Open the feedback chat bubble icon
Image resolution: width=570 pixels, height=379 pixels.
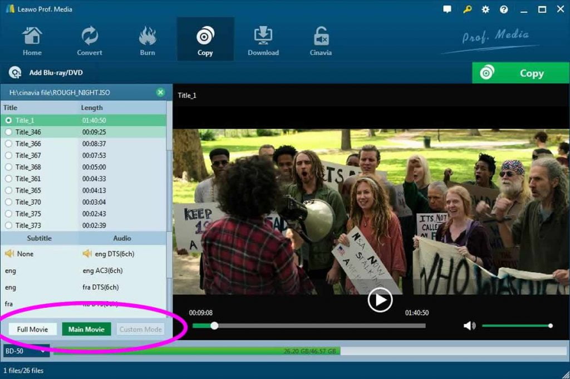448,9
